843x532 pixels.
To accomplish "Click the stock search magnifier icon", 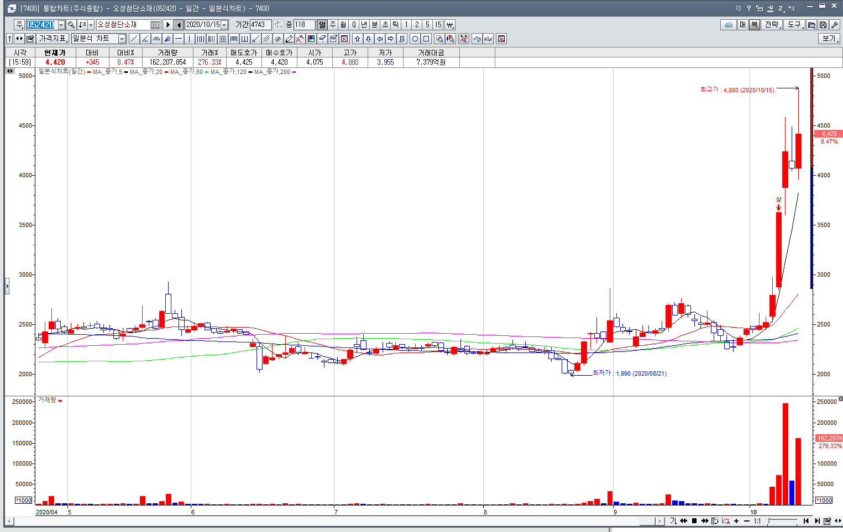I will click(71, 25).
